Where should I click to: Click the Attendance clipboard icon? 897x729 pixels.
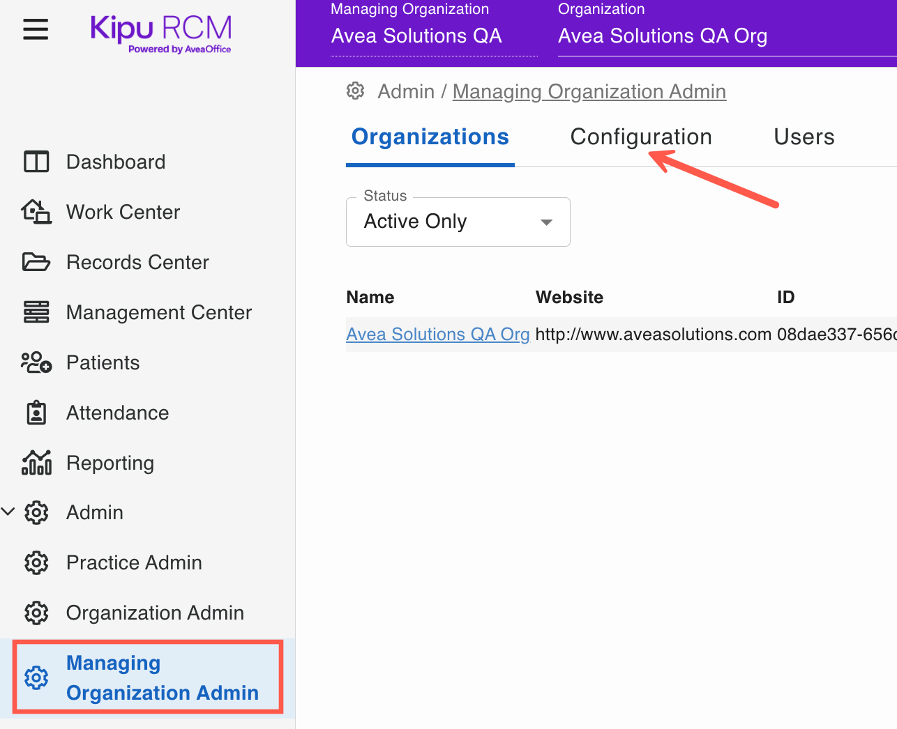pos(36,413)
